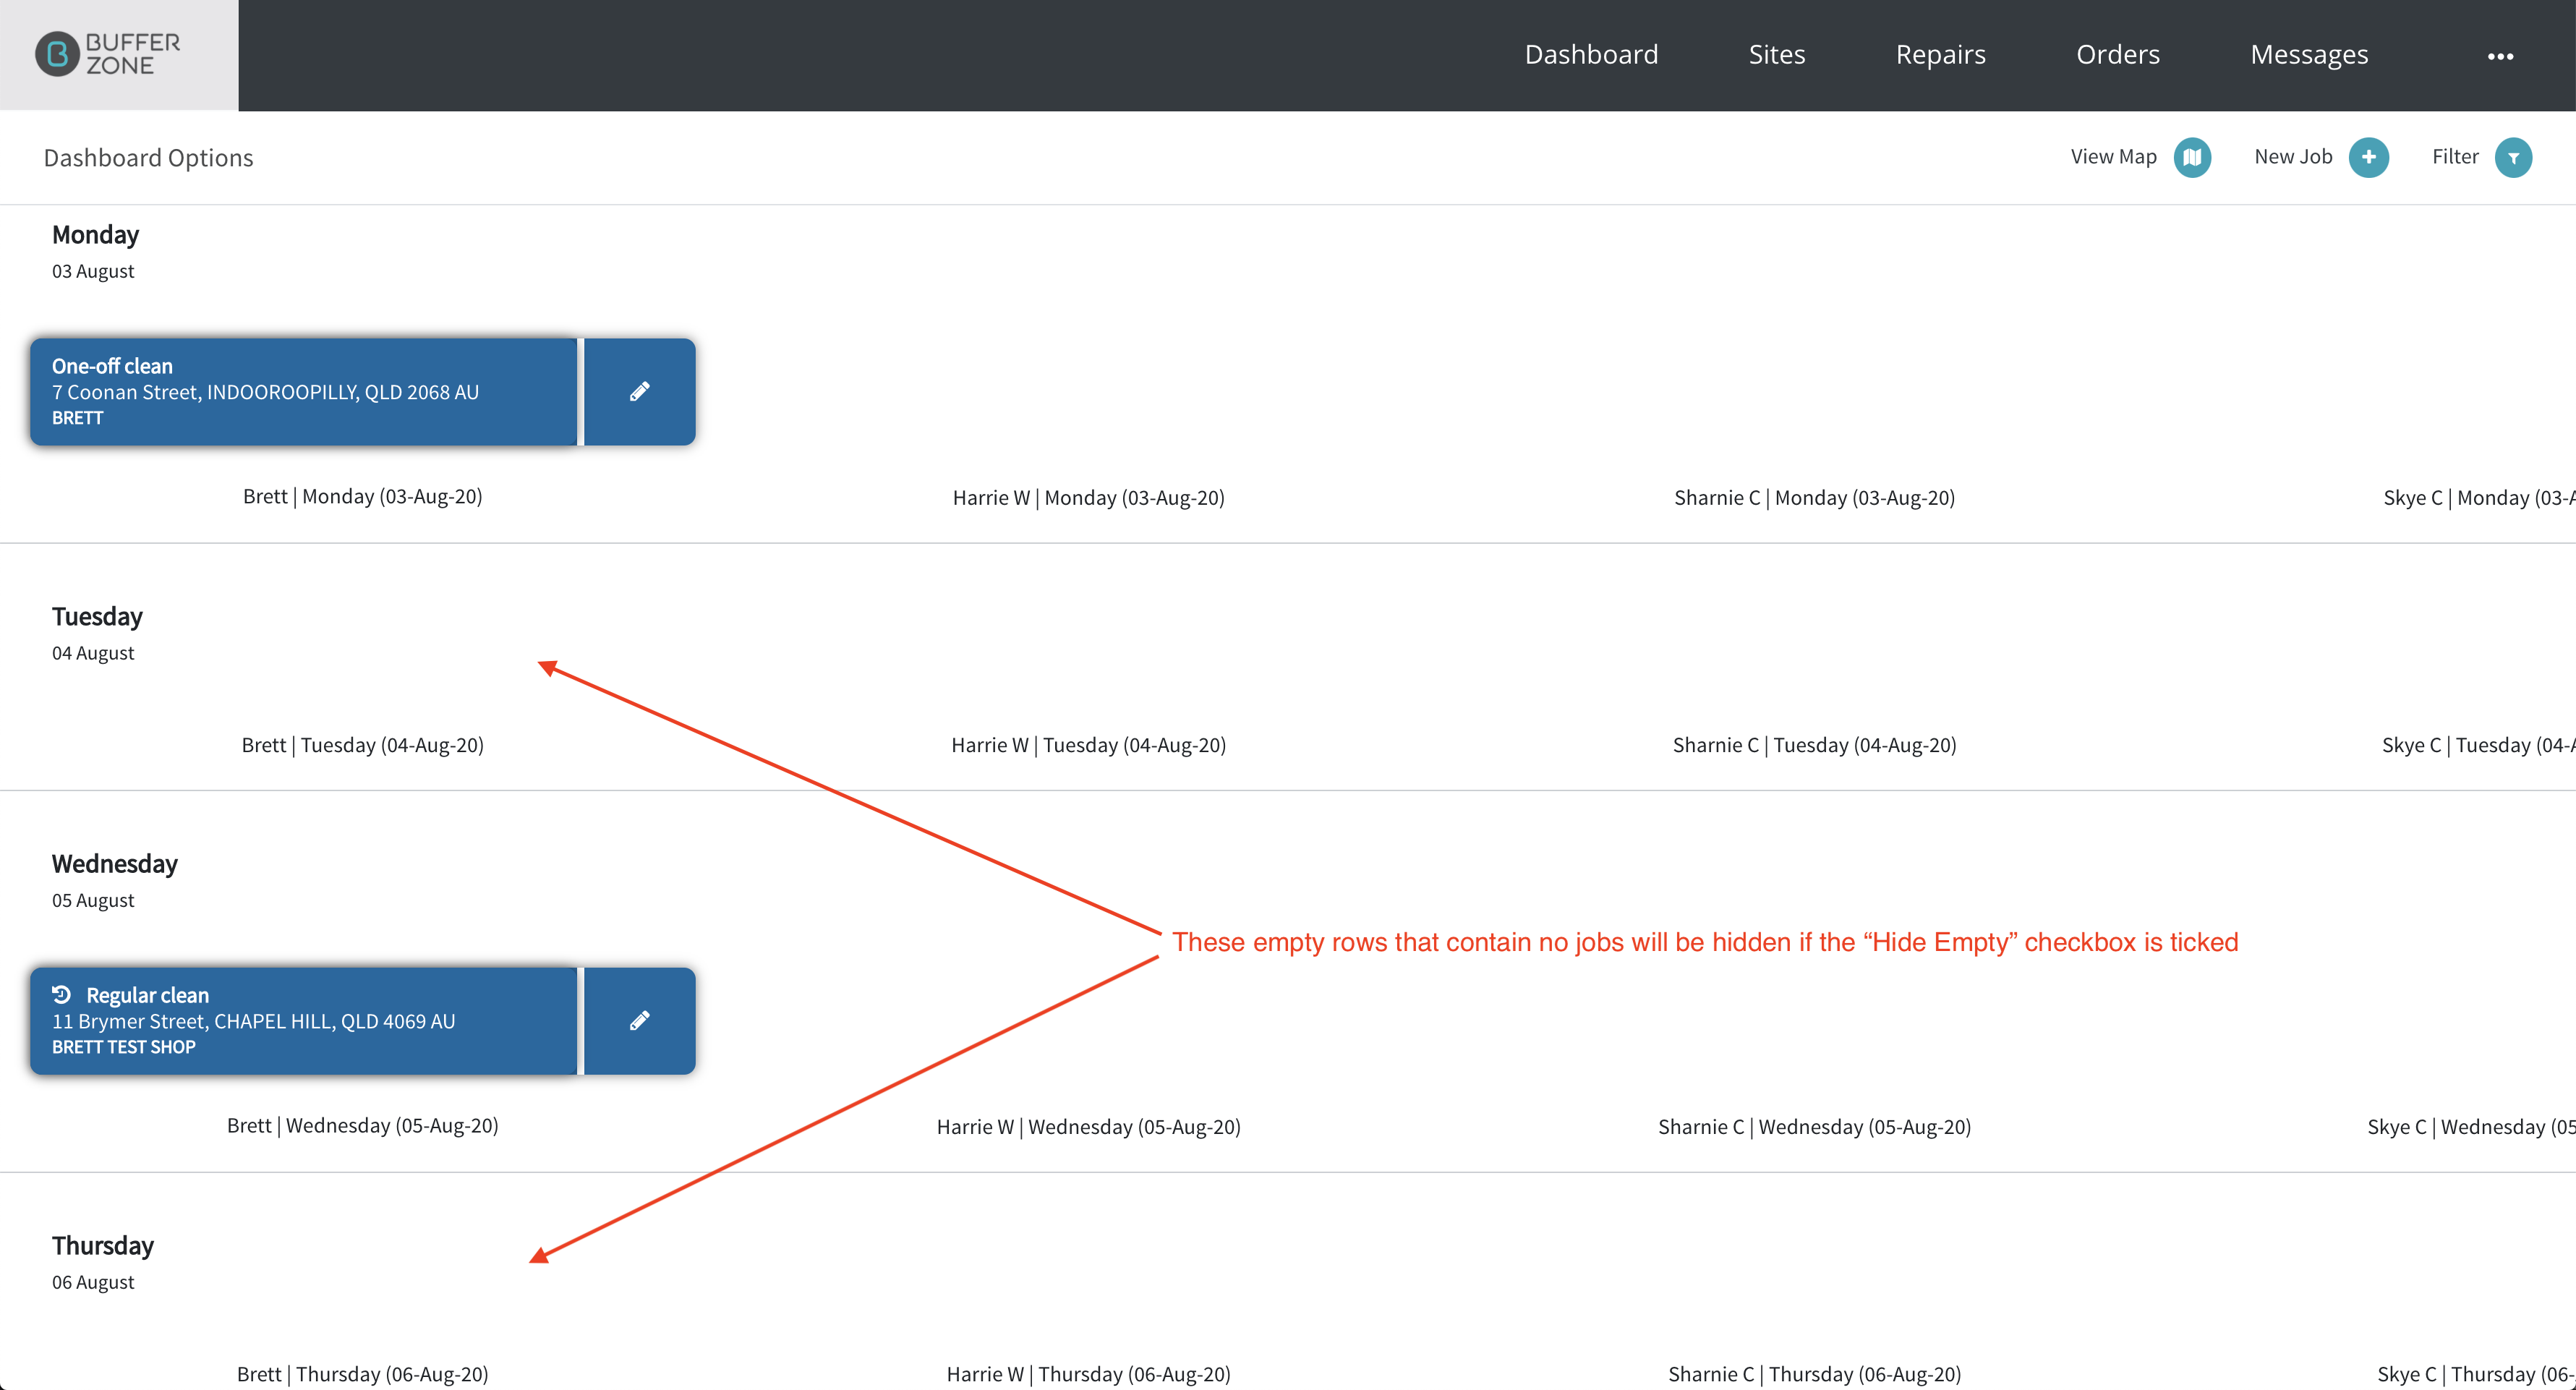Click the Buffer Zone logo
Screen dimensions: 2576x1390
(x=108, y=54)
